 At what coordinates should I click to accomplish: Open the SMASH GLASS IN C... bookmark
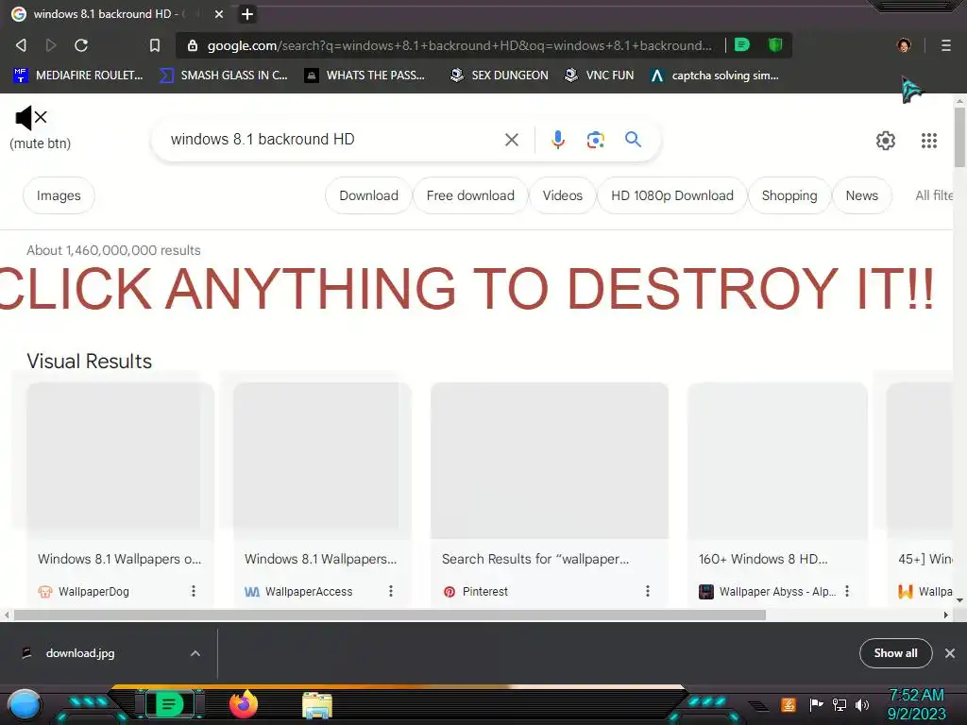click(x=224, y=76)
